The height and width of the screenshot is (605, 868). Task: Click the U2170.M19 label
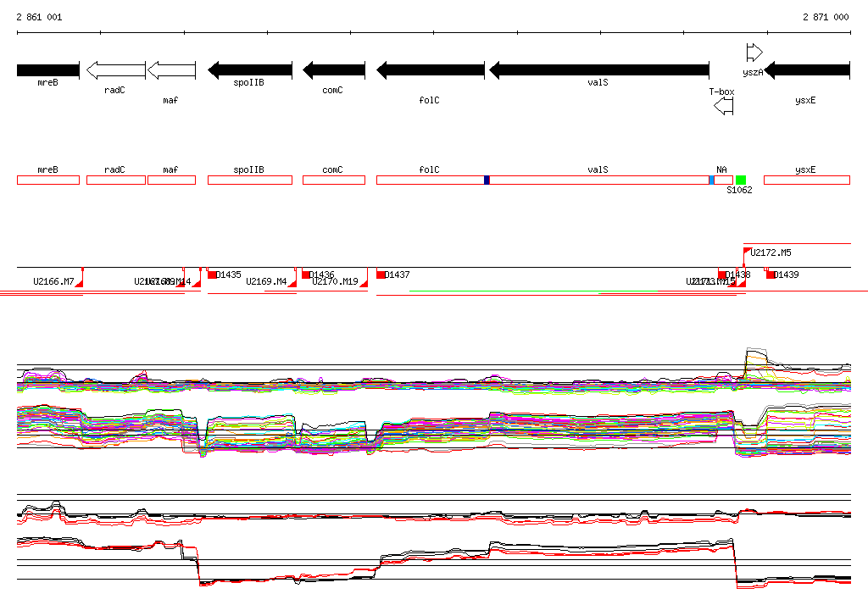click(x=335, y=282)
